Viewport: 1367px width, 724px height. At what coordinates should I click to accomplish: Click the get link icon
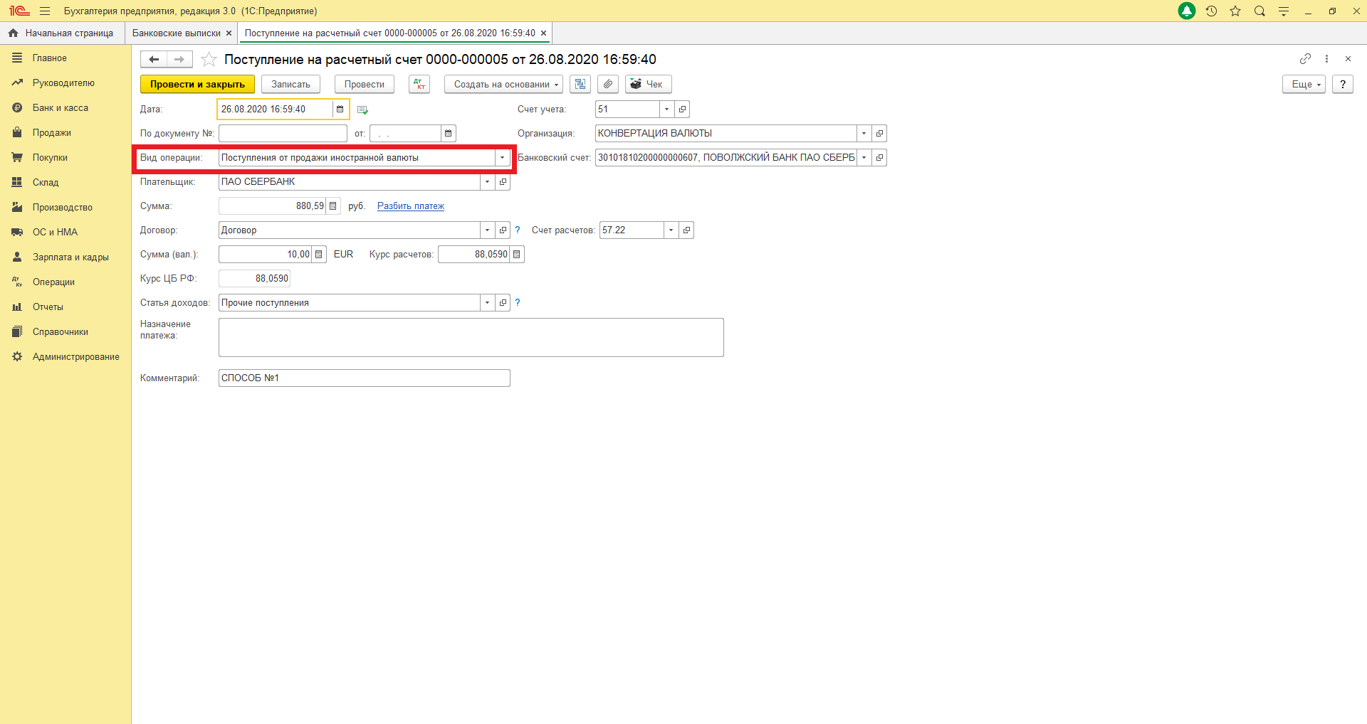1304,59
